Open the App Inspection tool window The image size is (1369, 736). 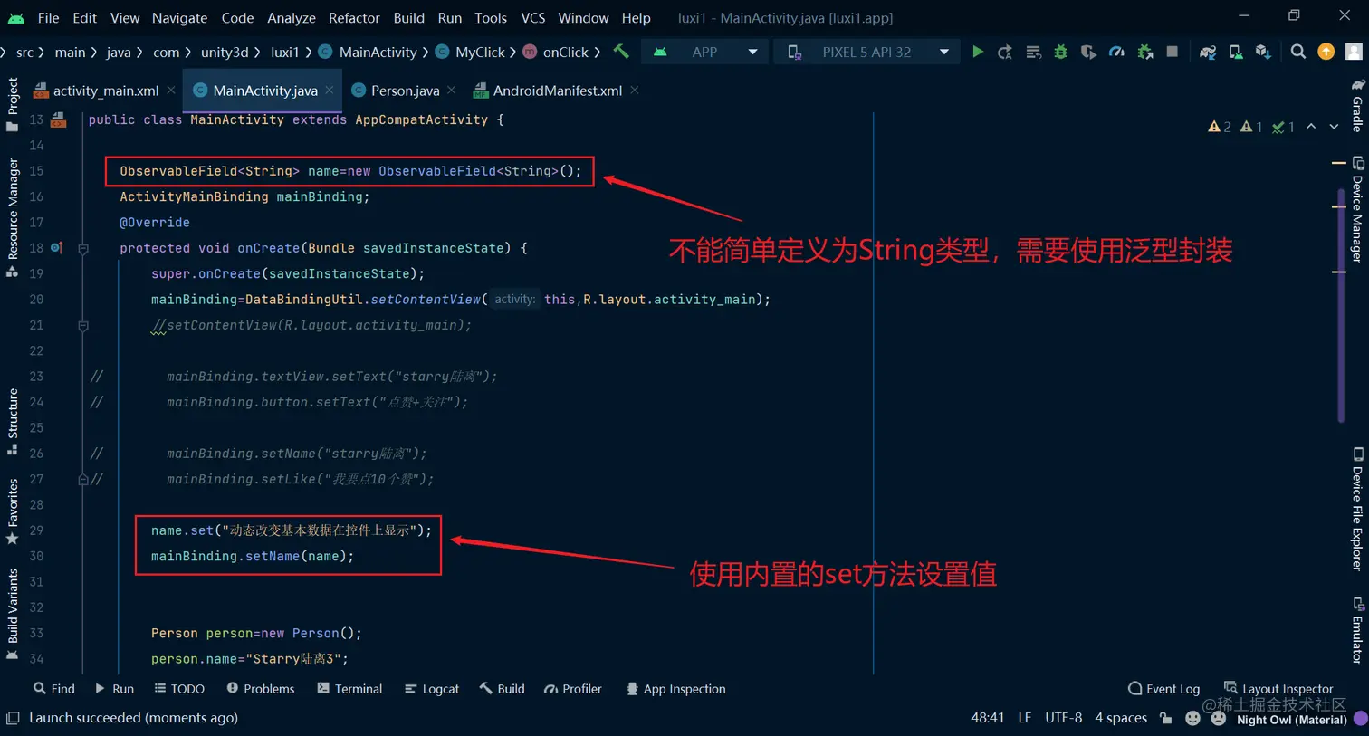coord(675,689)
